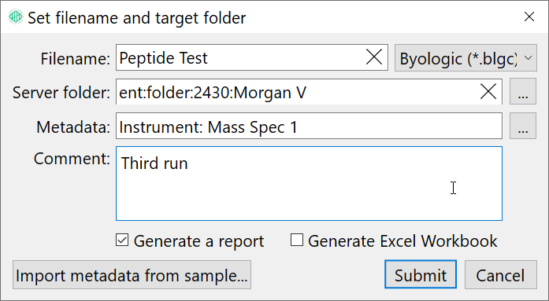Open the Byologic (*.blgc) file type dropdown
This screenshot has height=301, width=549.
(x=466, y=58)
